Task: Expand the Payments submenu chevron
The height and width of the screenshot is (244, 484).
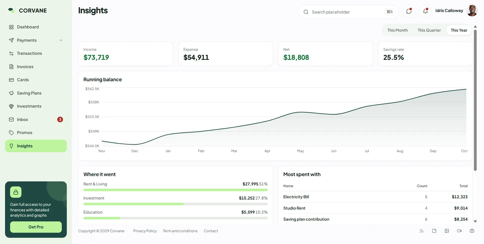Action: tap(61, 40)
